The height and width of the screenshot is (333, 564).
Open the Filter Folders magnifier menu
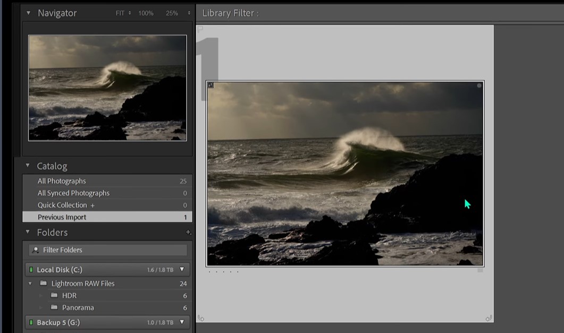[x=35, y=250]
